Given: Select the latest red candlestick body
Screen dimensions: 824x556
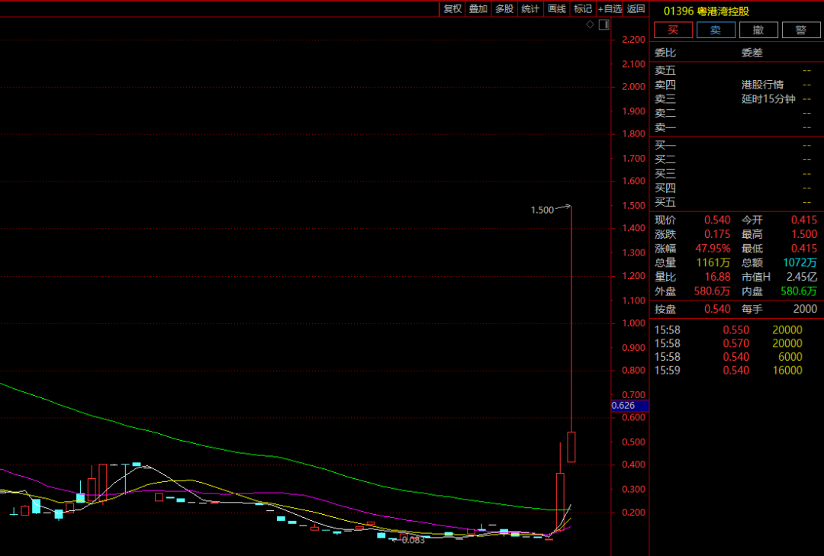Looking at the screenshot, I should pyautogui.click(x=571, y=446).
